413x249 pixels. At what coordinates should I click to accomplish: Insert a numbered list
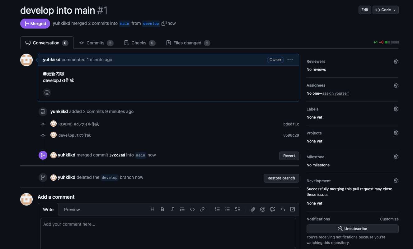(x=218, y=210)
